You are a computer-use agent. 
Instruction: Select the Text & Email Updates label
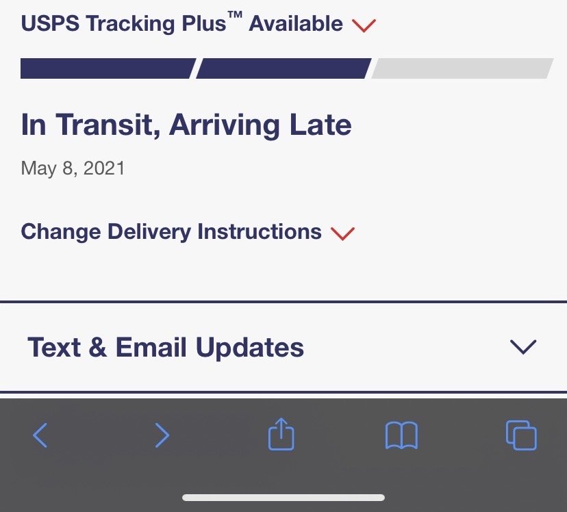point(166,347)
